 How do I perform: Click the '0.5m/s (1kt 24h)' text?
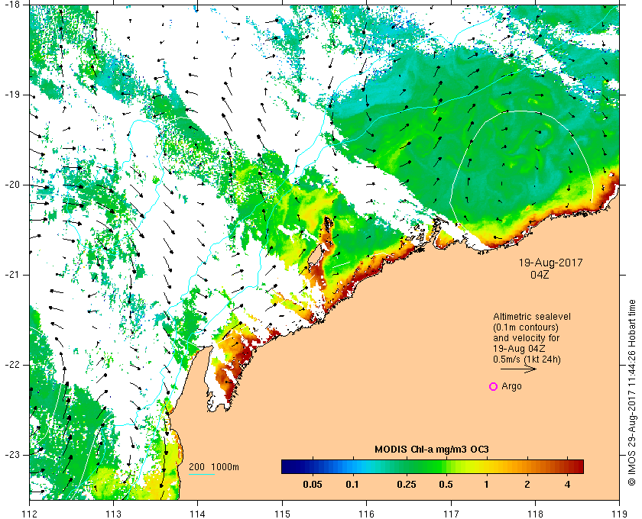(x=527, y=359)
